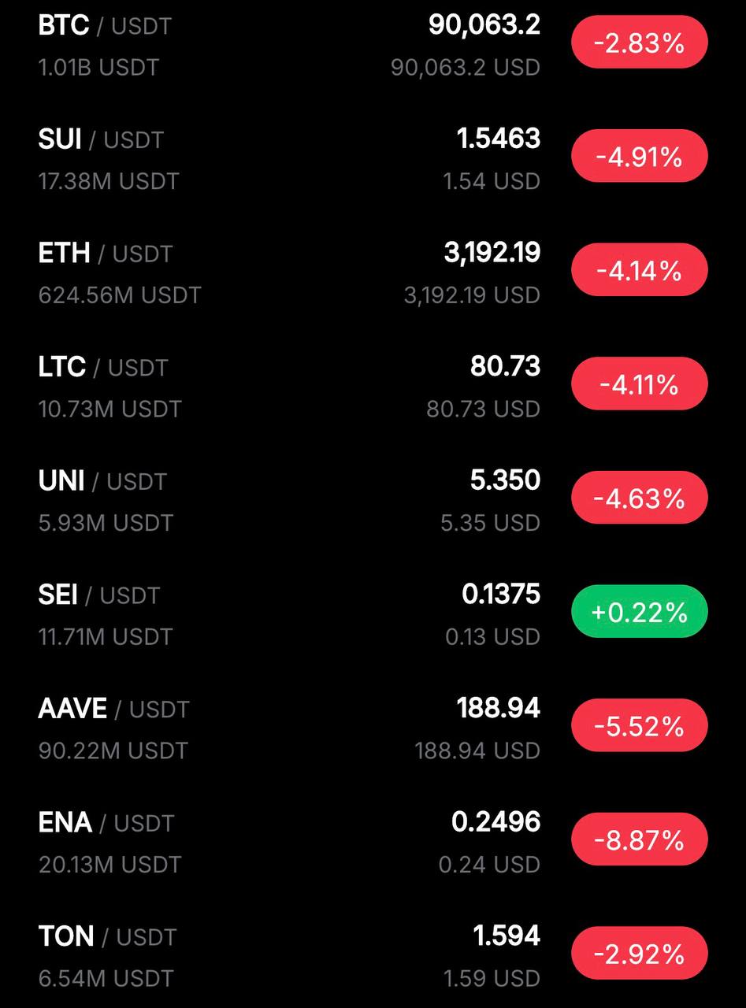746x1008 pixels.
Task: Tap the AAVE -5.52% change badge
Action: click(639, 725)
